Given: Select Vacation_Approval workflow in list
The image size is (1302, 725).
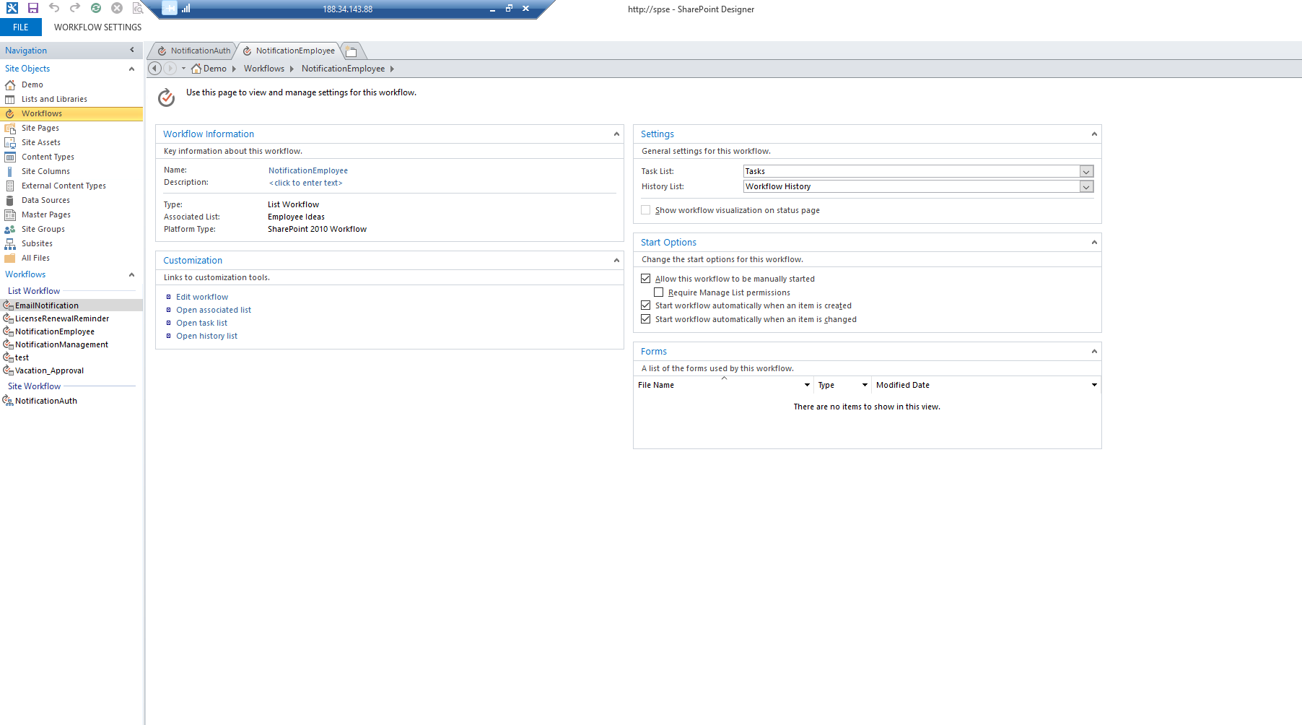Looking at the screenshot, I should 49,370.
